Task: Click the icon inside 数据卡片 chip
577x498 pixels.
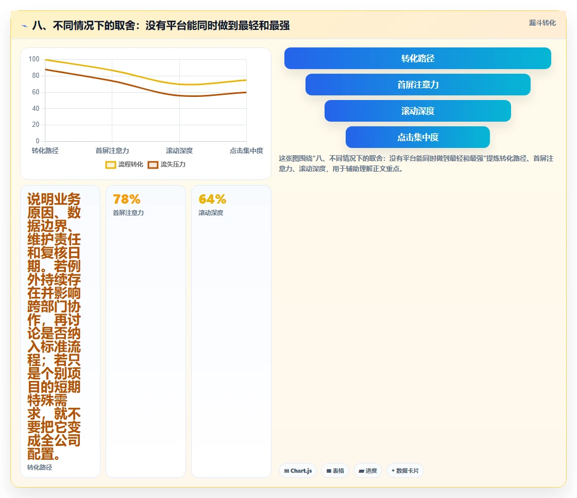Action: click(393, 470)
